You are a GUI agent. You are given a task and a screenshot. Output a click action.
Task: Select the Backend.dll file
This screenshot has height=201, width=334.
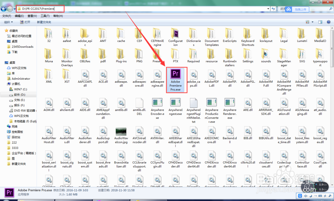(x=230, y=136)
